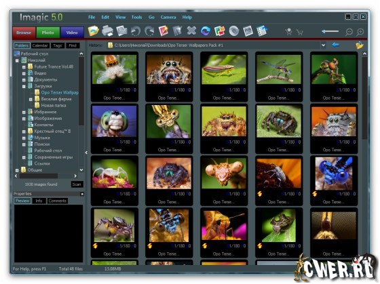
Task: Switch to the Tags tab
Action: point(58,45)
